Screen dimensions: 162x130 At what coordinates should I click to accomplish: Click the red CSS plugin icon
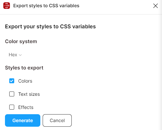7,6
